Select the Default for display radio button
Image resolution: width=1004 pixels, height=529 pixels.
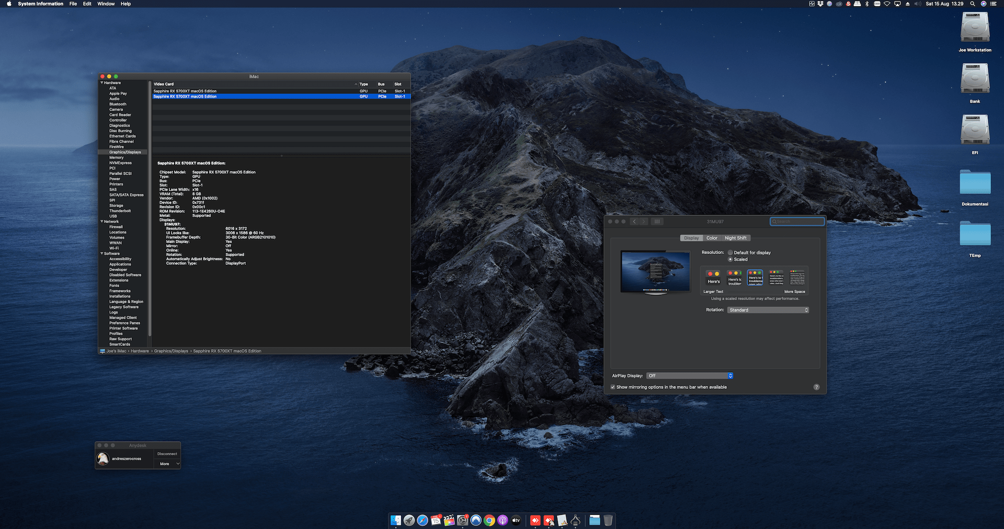731,252
